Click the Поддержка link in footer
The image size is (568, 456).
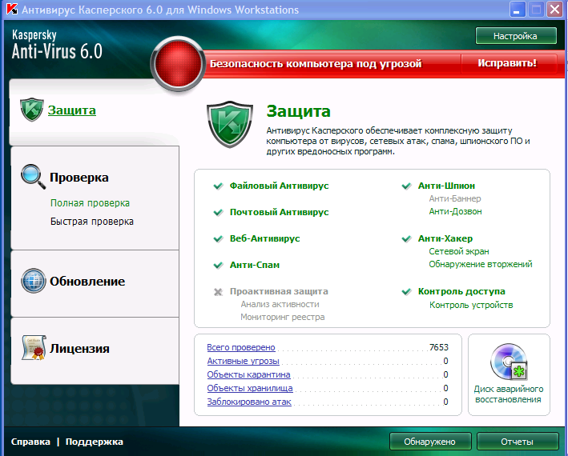coord(95,442)
